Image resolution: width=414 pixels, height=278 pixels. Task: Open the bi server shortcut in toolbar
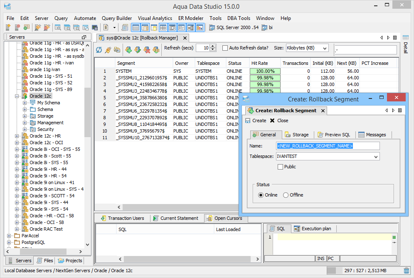[267, 27]
